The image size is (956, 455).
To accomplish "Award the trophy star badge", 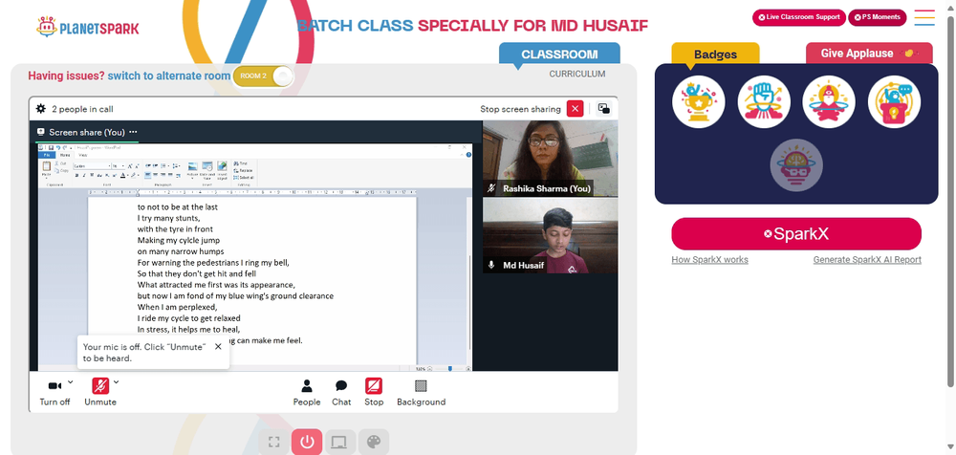I will tap(699, 102).
